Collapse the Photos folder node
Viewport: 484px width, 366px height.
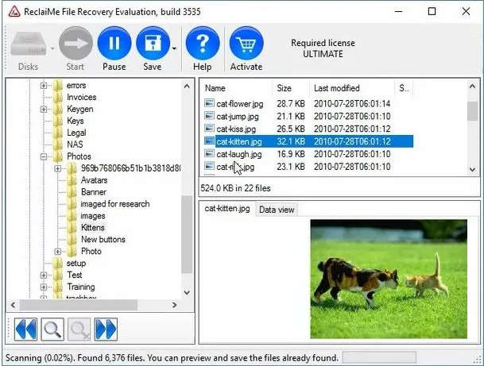point(44,156)
